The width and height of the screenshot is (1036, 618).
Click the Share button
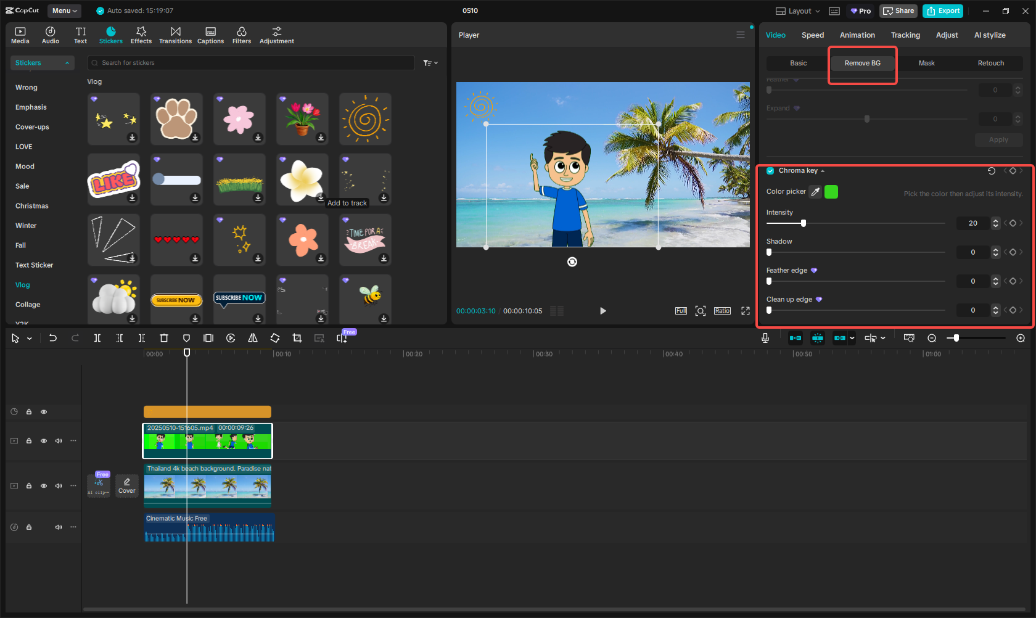click(898, 11)
